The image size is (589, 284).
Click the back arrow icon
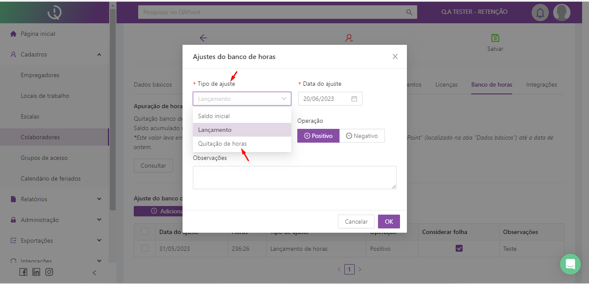pyautogui.click(x=203, y=38)
